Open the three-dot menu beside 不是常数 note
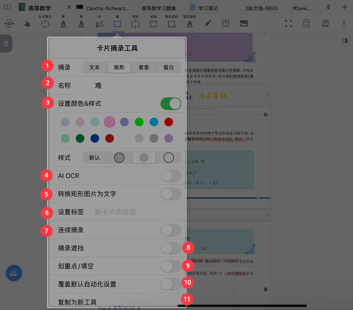The width and height of the screenshot is (353, 310). [268, 96]
